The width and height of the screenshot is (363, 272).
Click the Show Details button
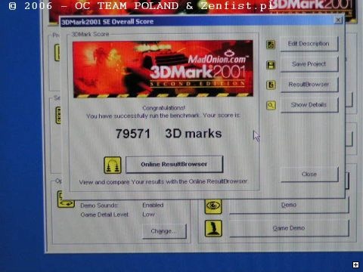[x=309, y=105]
